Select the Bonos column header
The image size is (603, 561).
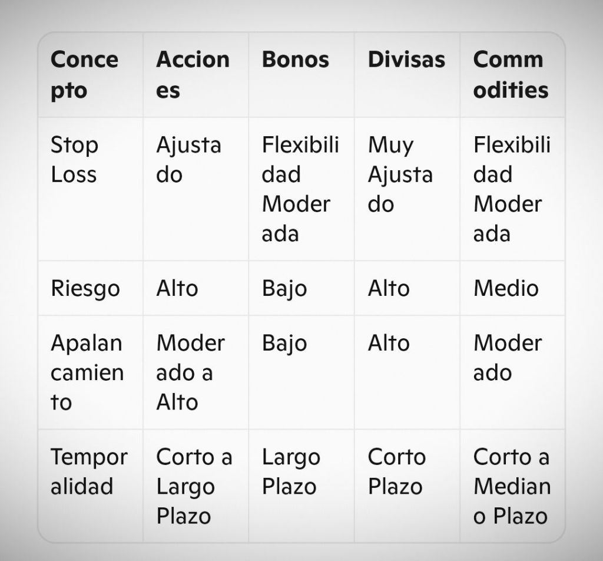[x=296, y=60]
